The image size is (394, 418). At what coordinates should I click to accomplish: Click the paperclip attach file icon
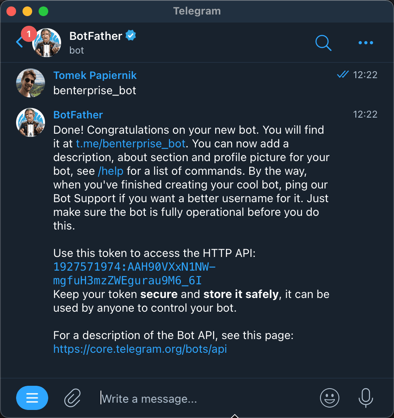coord(73,398)
